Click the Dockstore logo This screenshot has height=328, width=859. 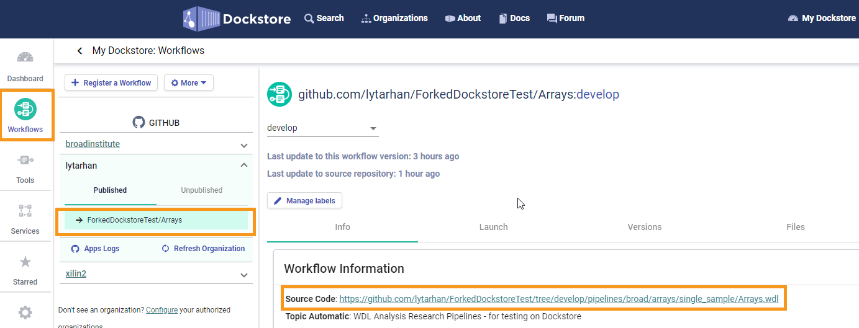coord(237,19)
